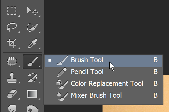Choose the History Brush tool

point(32,78)
